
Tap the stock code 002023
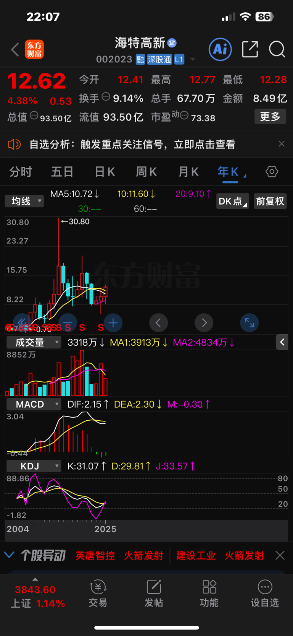pos(114,59)
